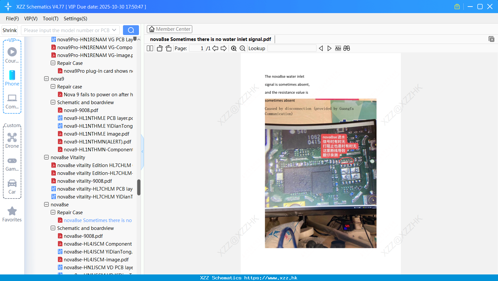The image size is (498, 281).
Task: Collapse nova9 Schematic and boardview folder
Action: 53,102
